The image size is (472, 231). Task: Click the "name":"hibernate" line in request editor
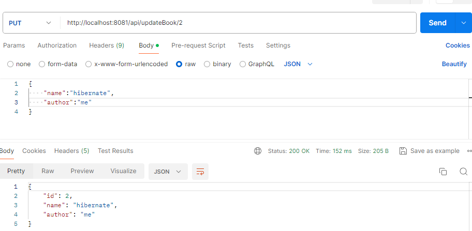79,93
